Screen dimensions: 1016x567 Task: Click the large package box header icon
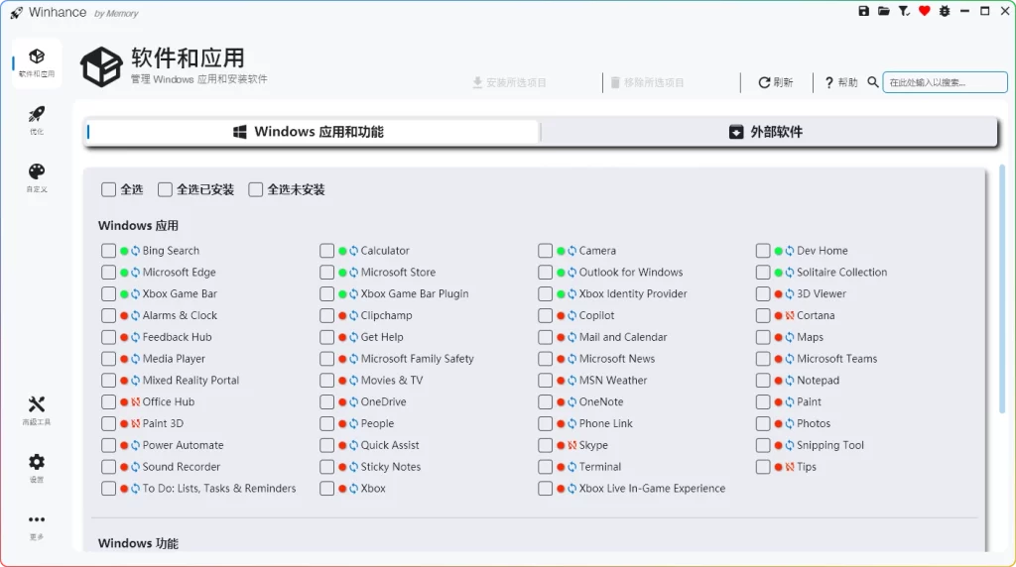[101, 66]
